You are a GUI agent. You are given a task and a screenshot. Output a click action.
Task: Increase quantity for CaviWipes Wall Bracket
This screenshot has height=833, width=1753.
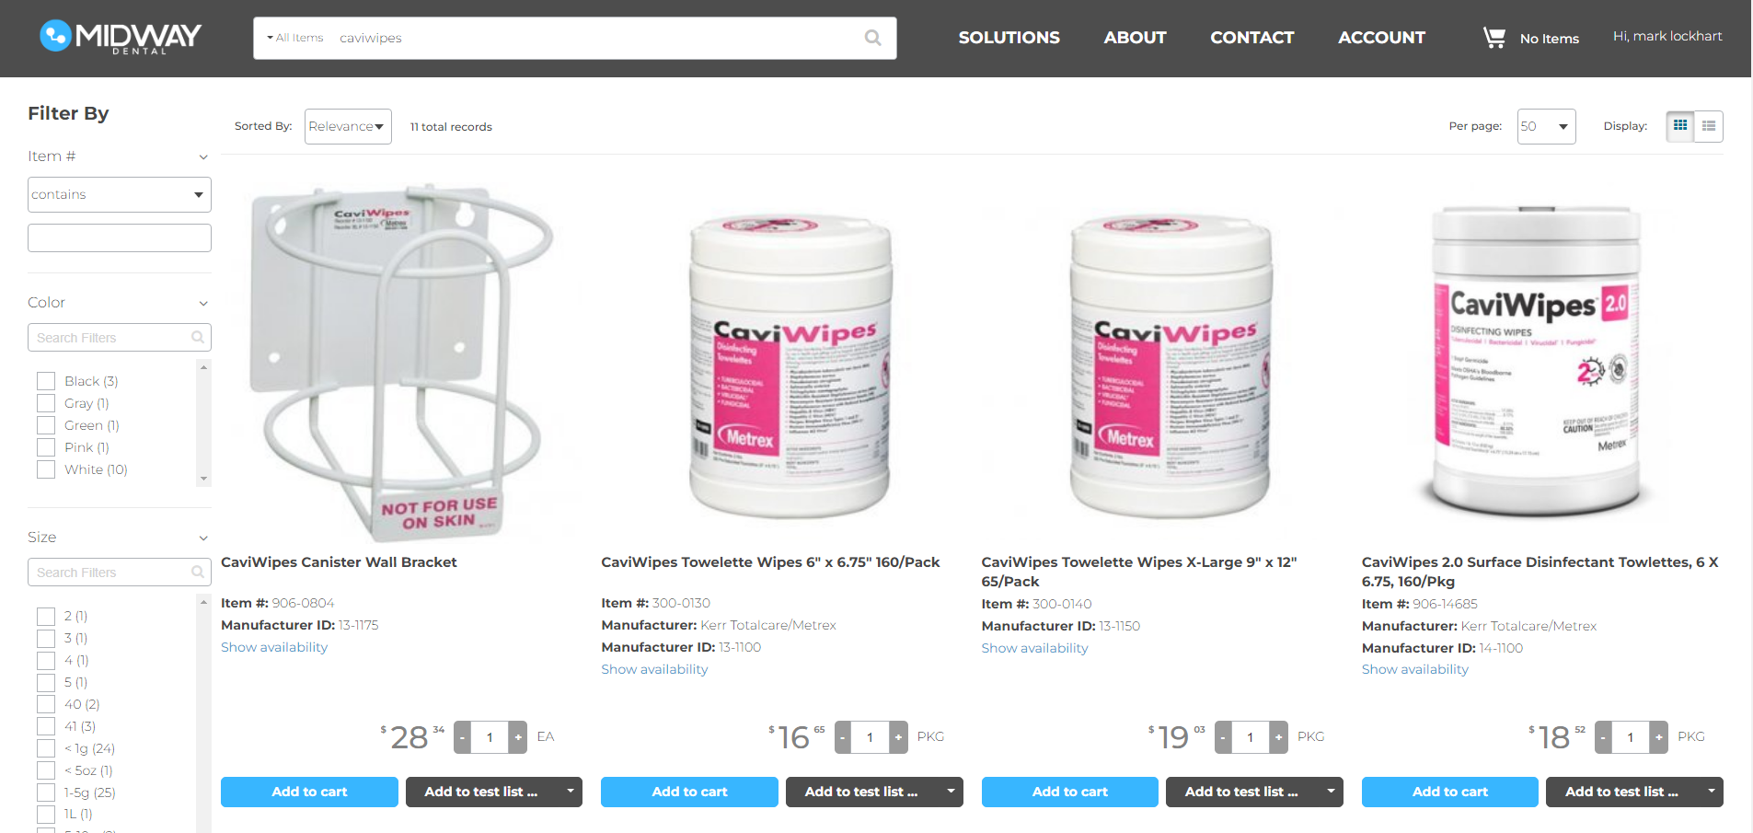point(518,737)
